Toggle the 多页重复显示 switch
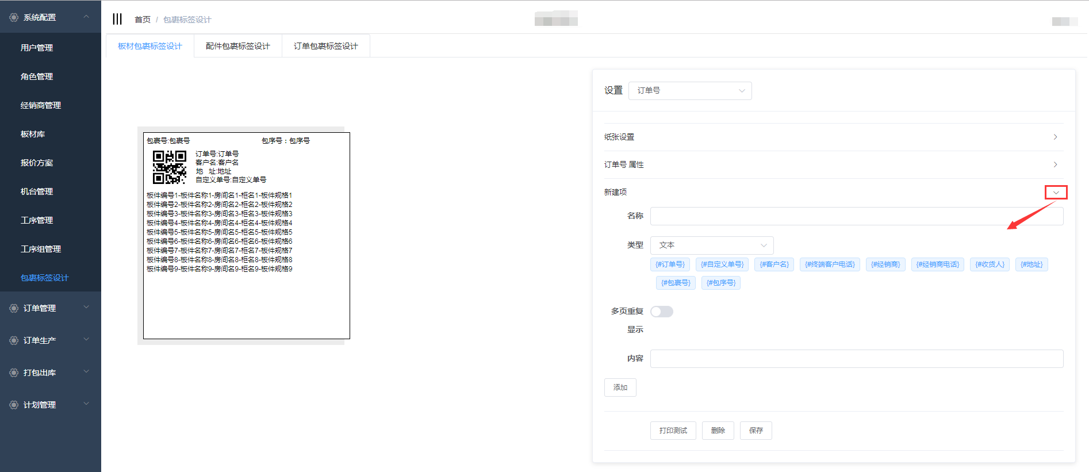 661,312
